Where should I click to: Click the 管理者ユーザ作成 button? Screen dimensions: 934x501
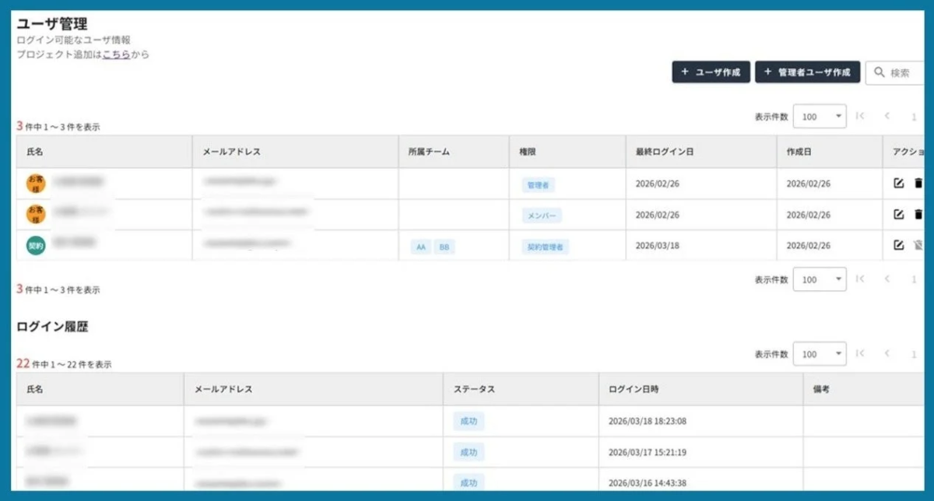807,72
